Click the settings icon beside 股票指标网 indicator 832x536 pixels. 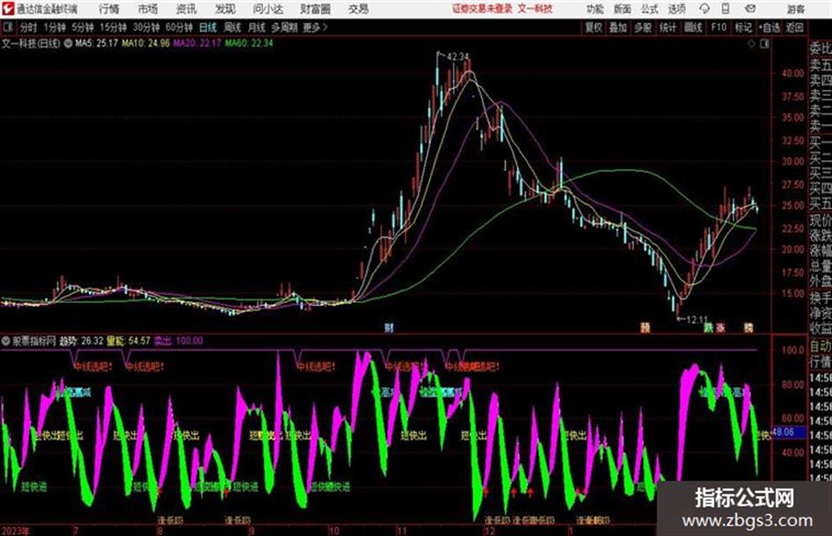pos(6,341)
